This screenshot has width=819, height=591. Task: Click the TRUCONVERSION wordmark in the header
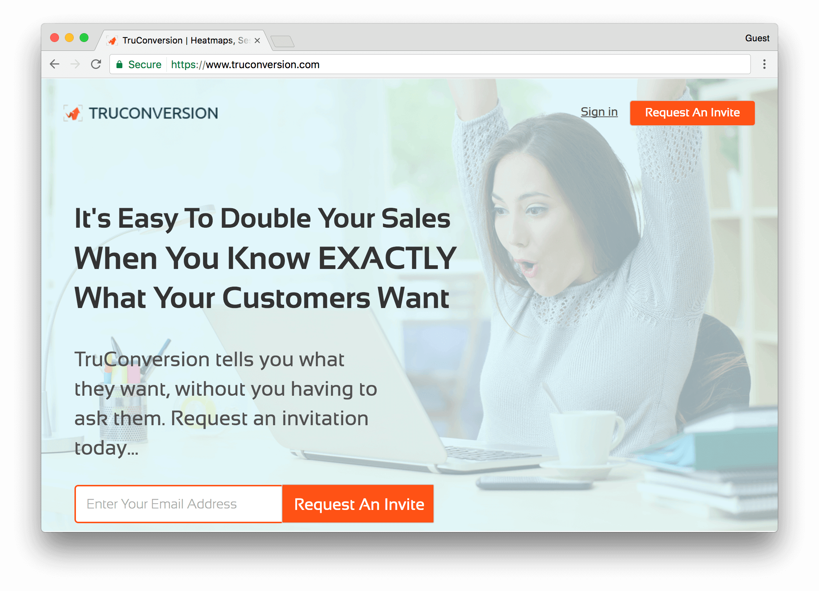(153, 113)
